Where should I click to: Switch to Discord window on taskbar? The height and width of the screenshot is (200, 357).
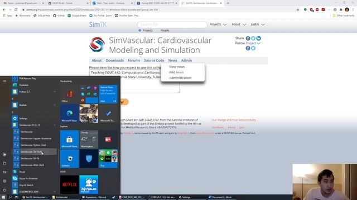pyautogui.click(x=95, y=197)
